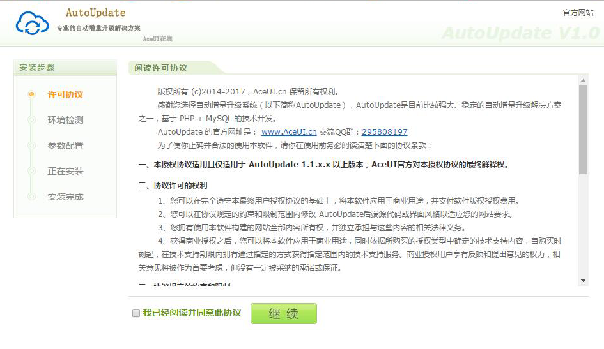604x349 pixels.
Task: Check the 我已经阅读并同意此协议 checkbox
Action: (x=136, y=313)
